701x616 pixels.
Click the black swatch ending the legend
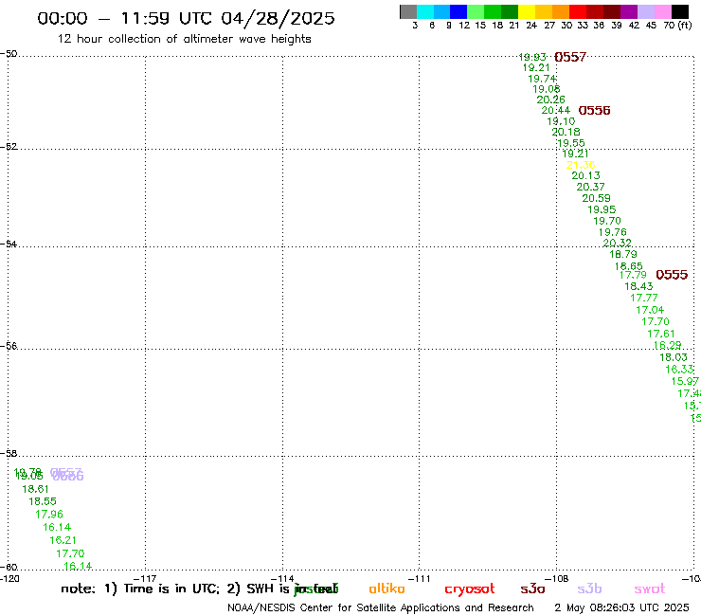pos(680,11)
